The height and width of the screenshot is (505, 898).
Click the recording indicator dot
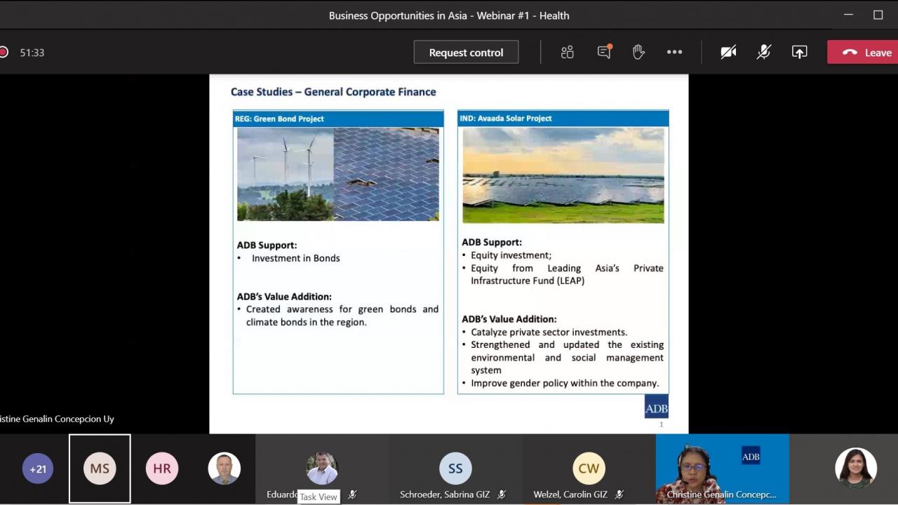tap(4, 52)
